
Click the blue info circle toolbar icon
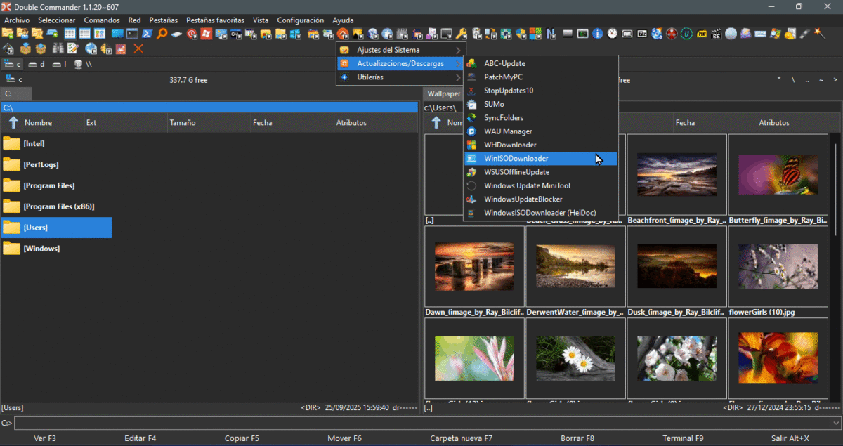pos(598,34)
